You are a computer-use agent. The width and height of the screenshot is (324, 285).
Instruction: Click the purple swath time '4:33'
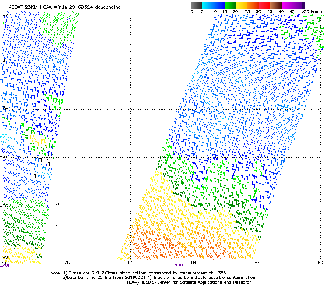[5, 266]
